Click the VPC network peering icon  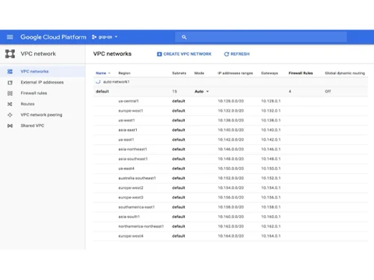point(10,115)
